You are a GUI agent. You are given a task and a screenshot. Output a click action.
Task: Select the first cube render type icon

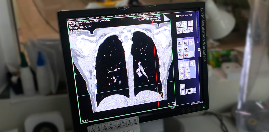(180, 43)
